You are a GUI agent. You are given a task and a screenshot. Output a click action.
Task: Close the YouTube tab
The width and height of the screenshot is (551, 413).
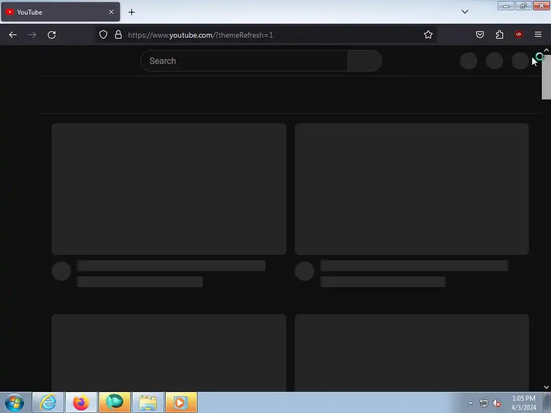[111, 12]
